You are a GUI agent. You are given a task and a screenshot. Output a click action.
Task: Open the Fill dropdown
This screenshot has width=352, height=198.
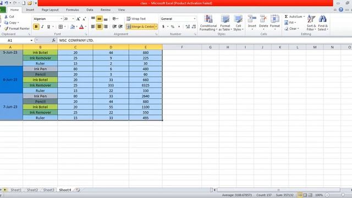(290, 23)
